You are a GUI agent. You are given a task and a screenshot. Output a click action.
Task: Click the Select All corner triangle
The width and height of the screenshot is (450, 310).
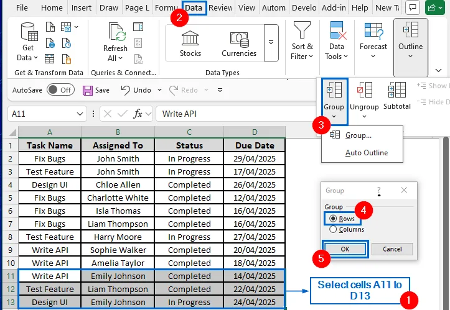pyautogui.click(x=12, y=132)
